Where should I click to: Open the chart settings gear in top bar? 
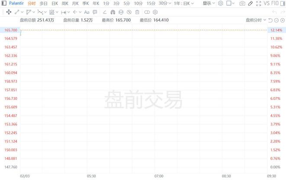pos(221,3)
